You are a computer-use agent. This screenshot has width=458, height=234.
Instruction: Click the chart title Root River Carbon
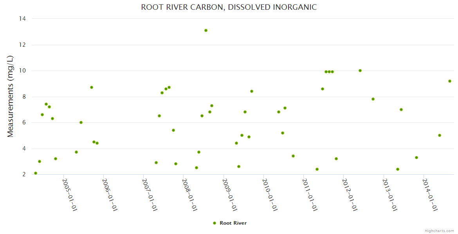(x=229, y=7)
